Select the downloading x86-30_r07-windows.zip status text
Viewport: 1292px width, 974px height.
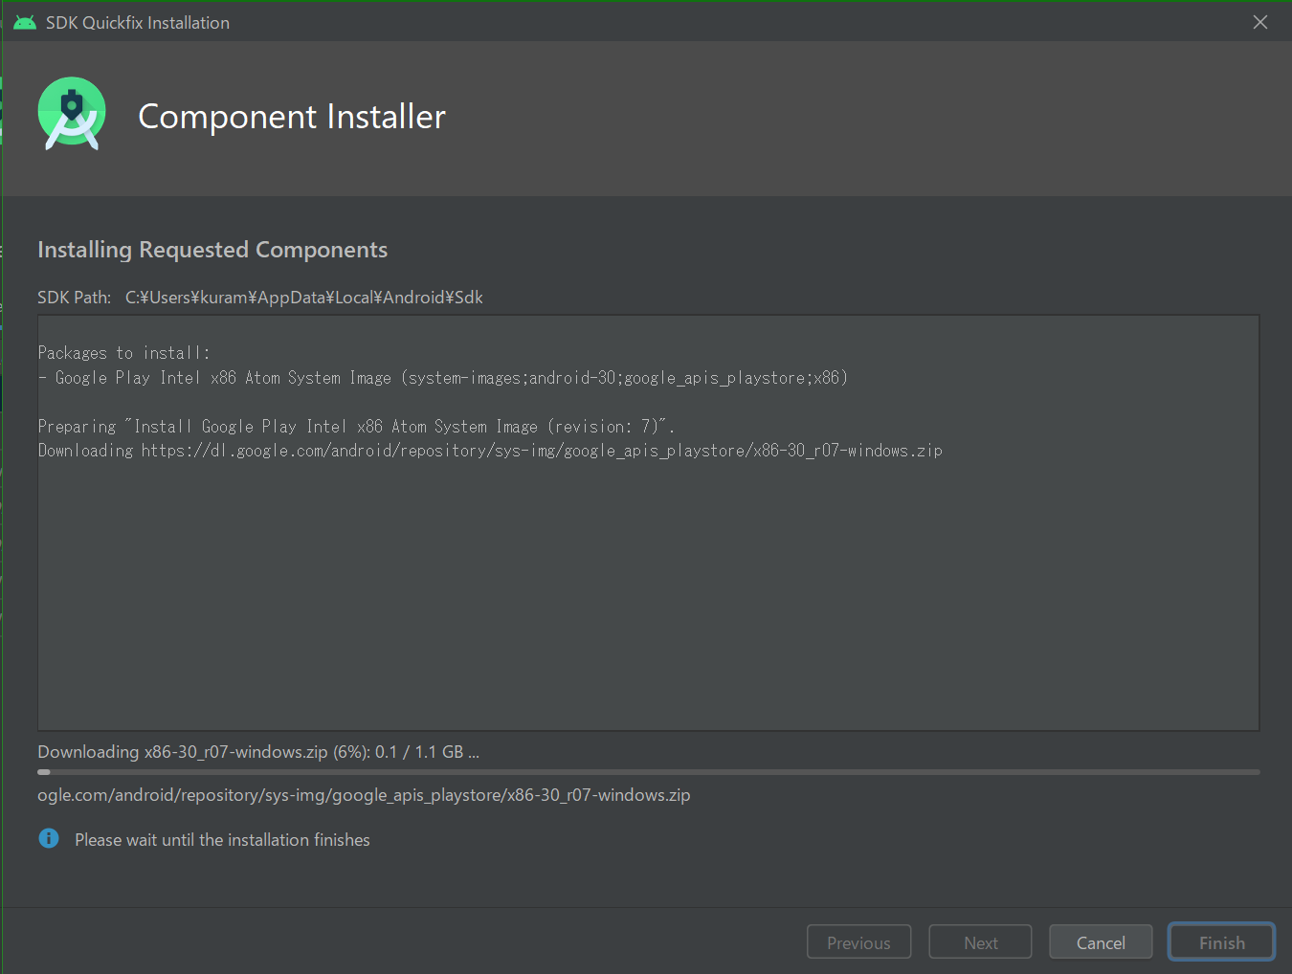point(256,751)
